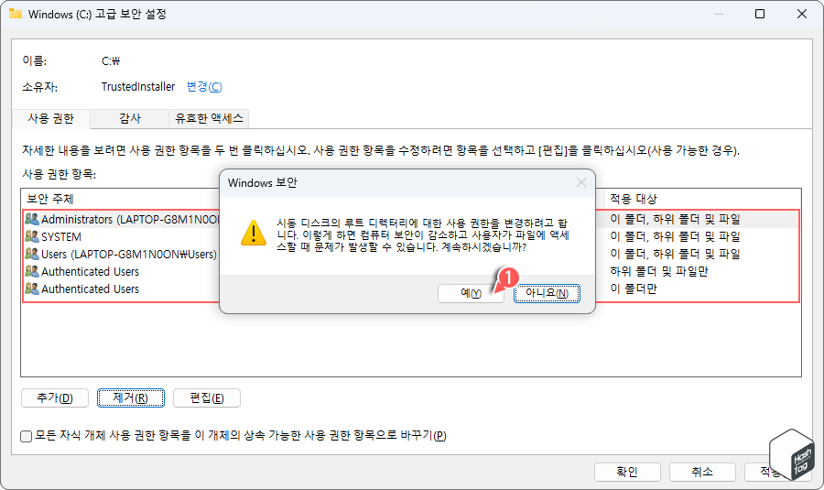Select Users (LAPTOP-G8M1N0ON\Users) entry
The width and height of the screenshot is (824, 490).
(x=411, y=254)
